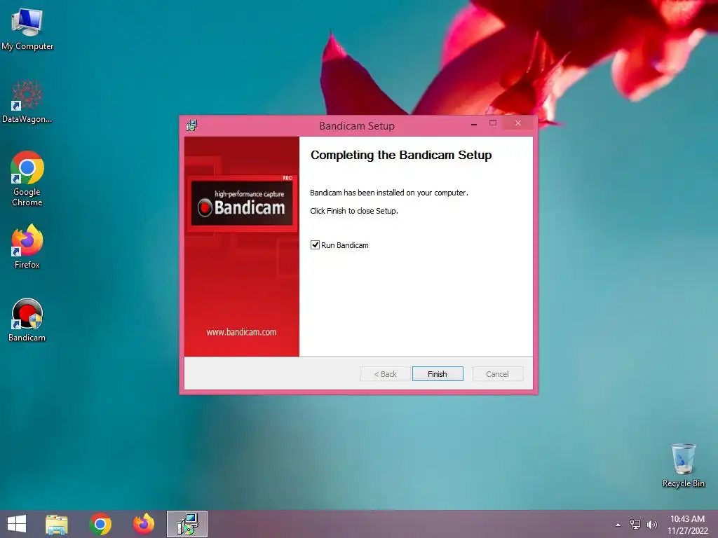Click the network tray icon
Image resolution: width=718 pixels, height=538 pixels.
point(635,524)
